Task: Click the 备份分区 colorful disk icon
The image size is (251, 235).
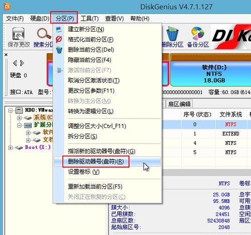Action: [x=198, y=37]
